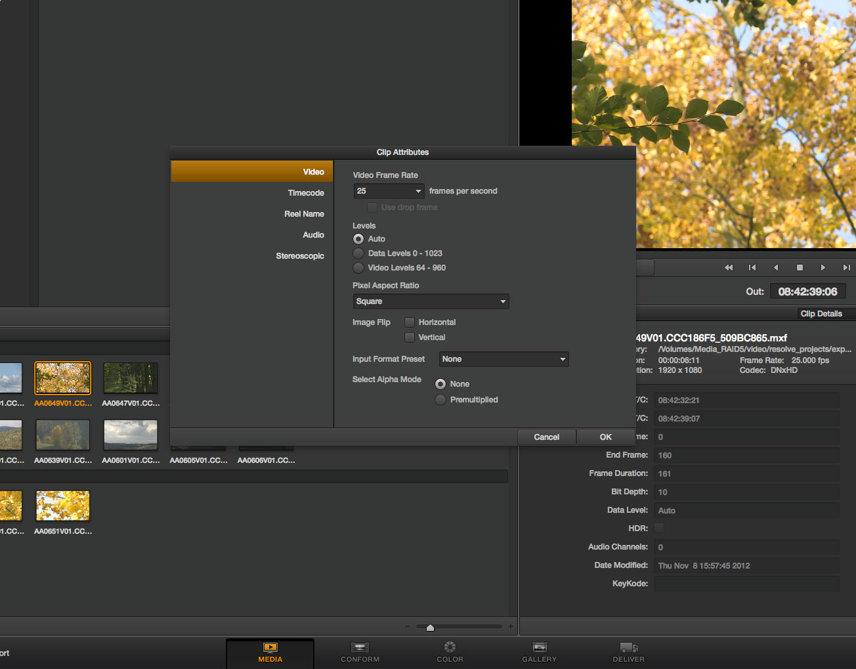This screenshot has width=856, height=669.
Task: Skip to the last frame
Action: pos(846,267)
